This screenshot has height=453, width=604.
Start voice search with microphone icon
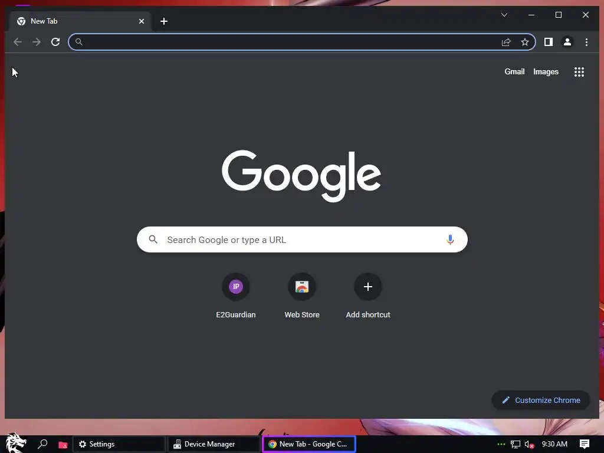tap(450, 239)
